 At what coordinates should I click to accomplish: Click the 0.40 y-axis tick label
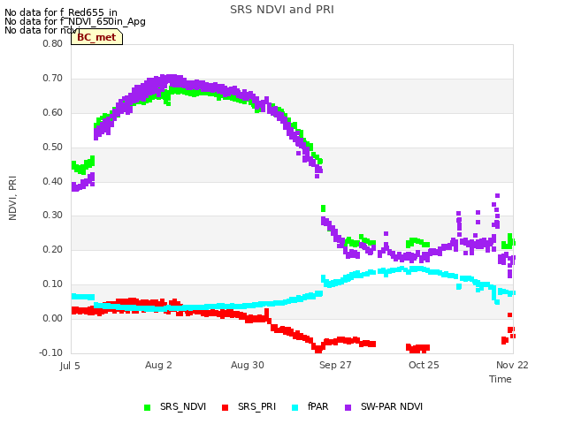[x=52, y=181]
